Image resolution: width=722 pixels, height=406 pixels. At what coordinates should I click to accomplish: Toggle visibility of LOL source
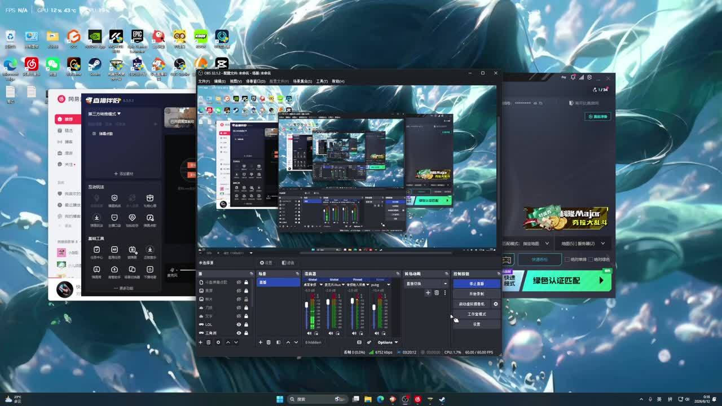pyautogui.click(x=239, y=324)
